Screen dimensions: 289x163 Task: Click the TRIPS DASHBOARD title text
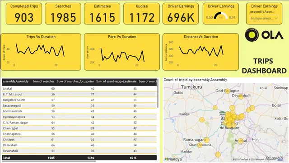(264, 66)
